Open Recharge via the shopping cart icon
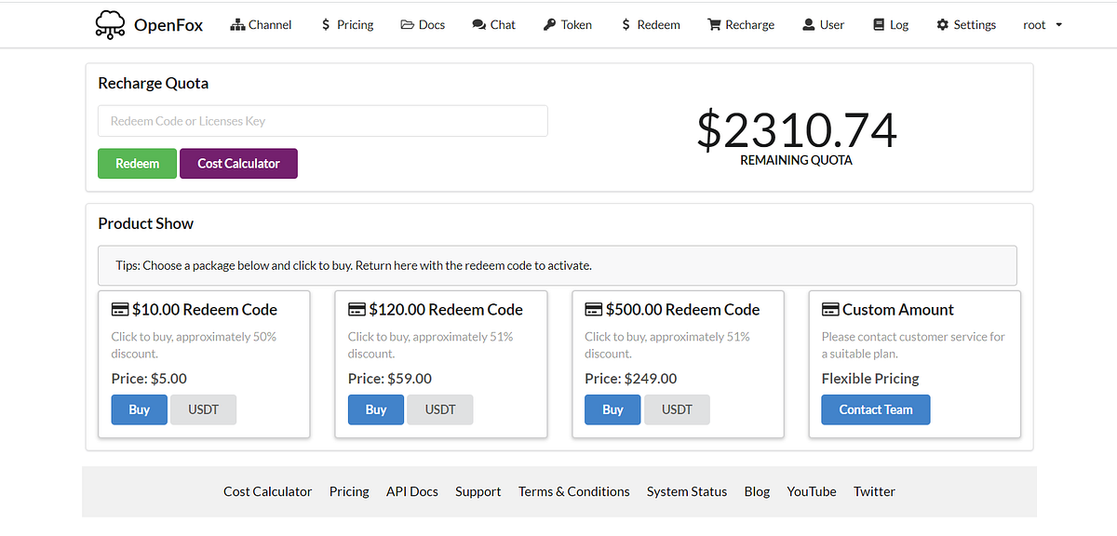 pyautogui.click(x=713, y=24)
